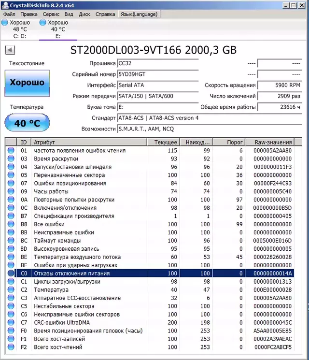Click status orb in row C5 Нестабильные сектора
This screenshot has width=309, height=360.
[x=11, y=306]
